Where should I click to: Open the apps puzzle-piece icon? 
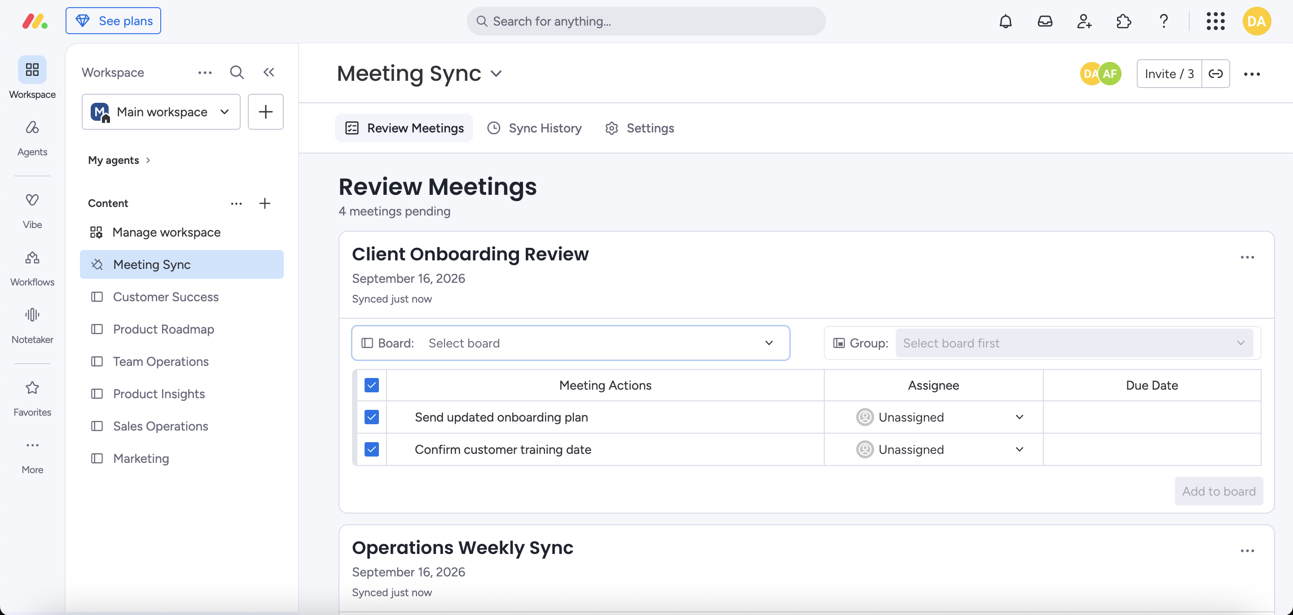click(x=1124, y=21)
